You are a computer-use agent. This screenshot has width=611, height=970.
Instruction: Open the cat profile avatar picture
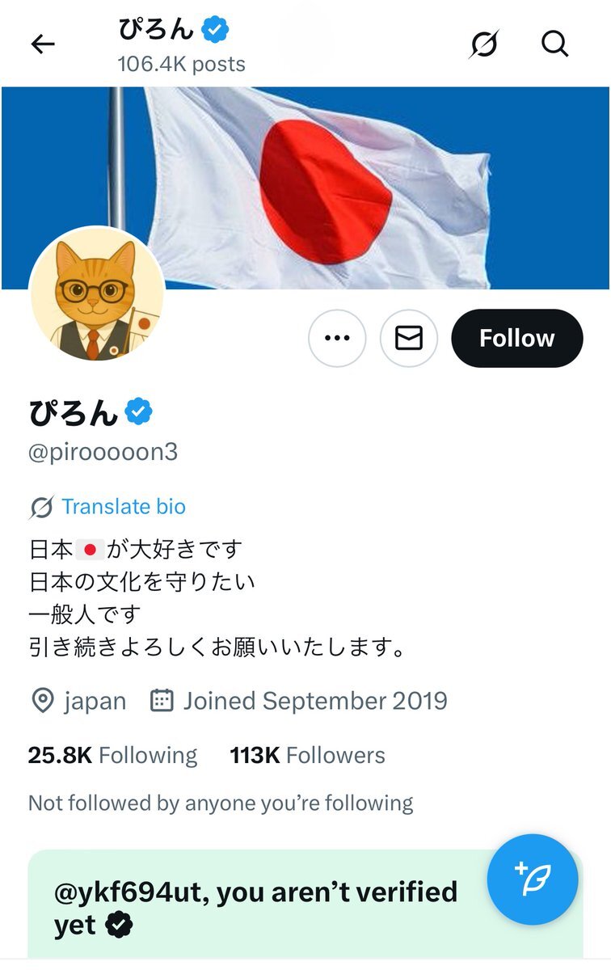(97, 294)
